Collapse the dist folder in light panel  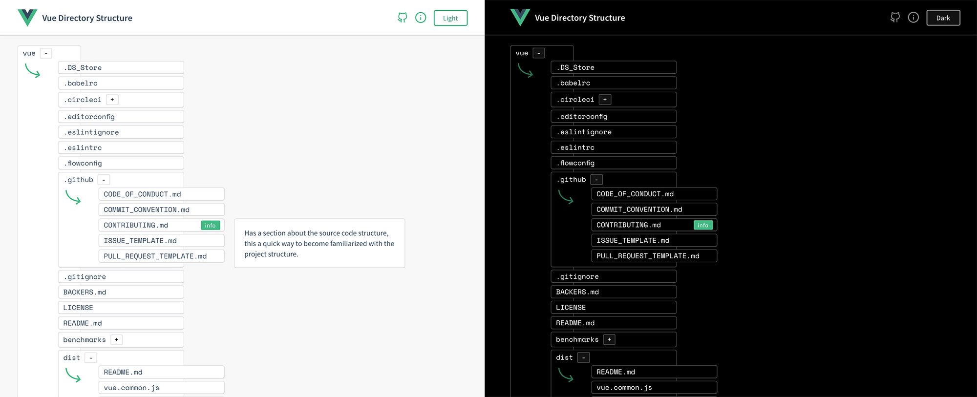coord(91,358)
